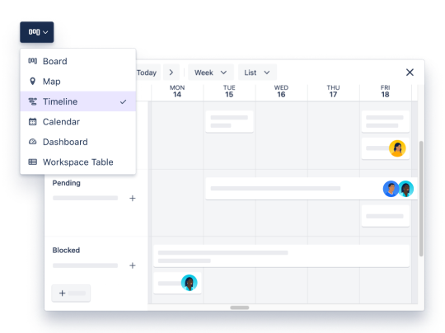The image size is (445, 333).
Task: Select Board from the view menu
Action: coord(77,61)
